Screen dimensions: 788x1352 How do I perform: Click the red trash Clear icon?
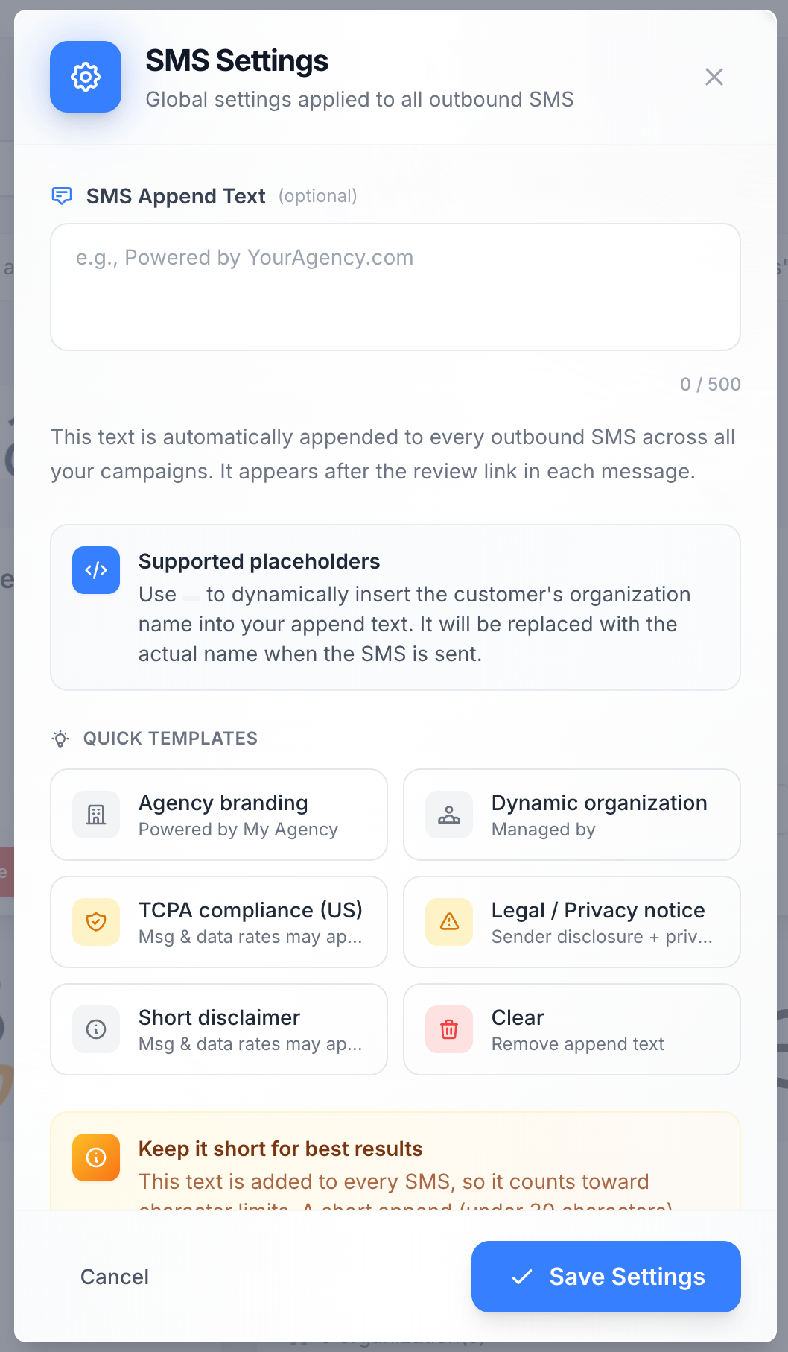click(x=449, y=1029)
